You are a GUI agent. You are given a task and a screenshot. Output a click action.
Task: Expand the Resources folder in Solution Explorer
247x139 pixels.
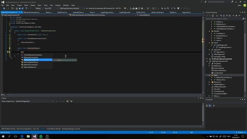209,82
